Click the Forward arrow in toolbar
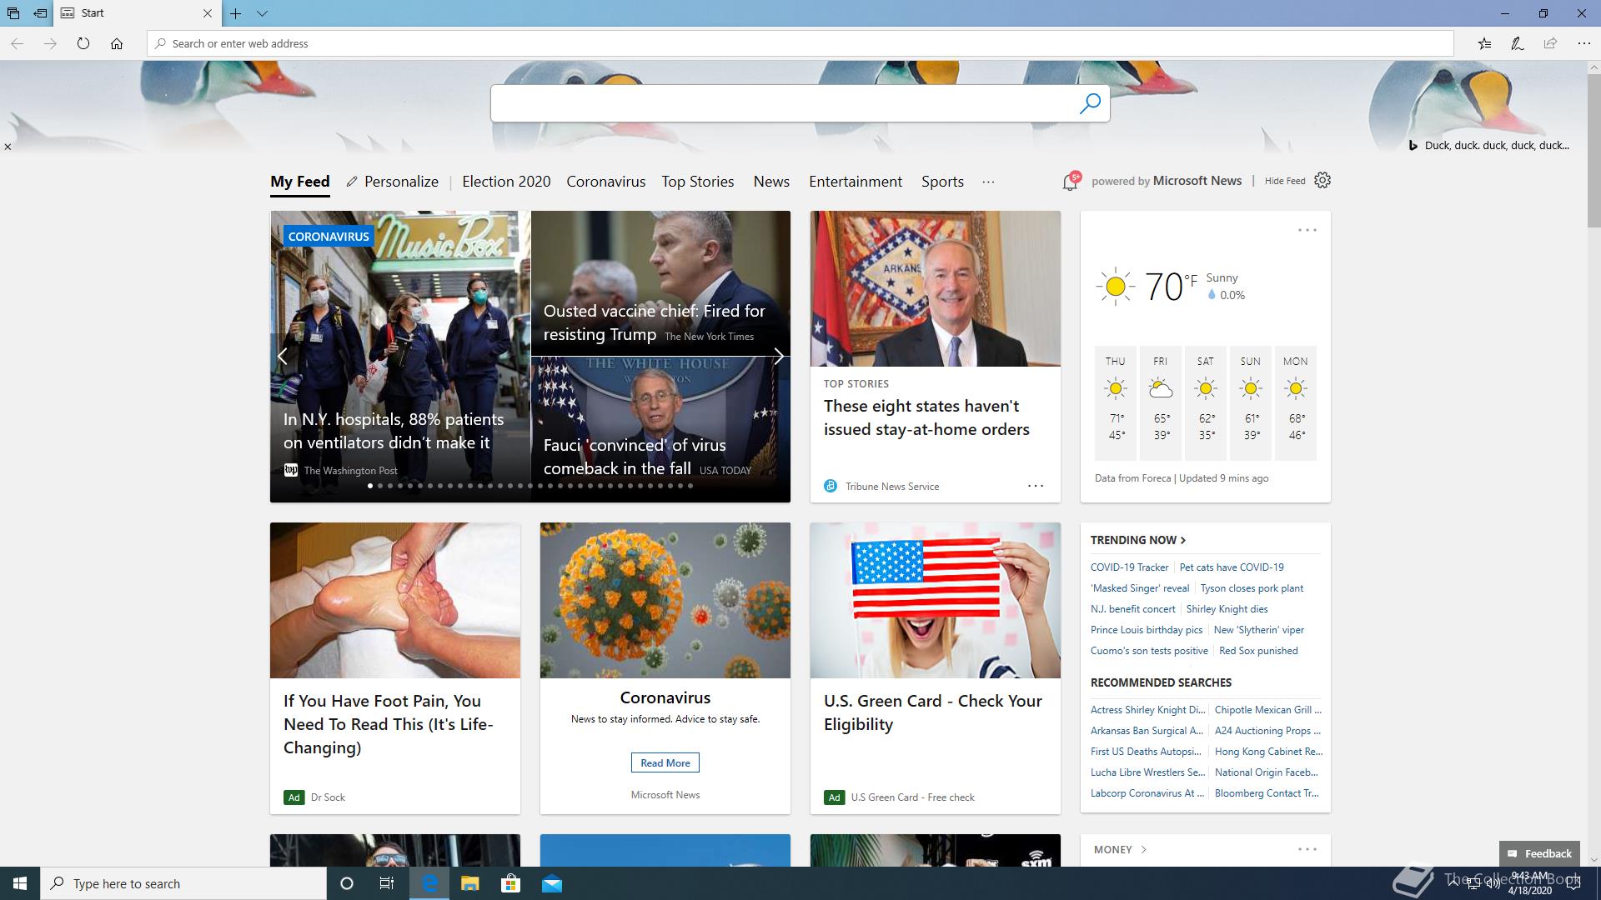Viewport: 1601px width, 900px height. pos(50,43)
